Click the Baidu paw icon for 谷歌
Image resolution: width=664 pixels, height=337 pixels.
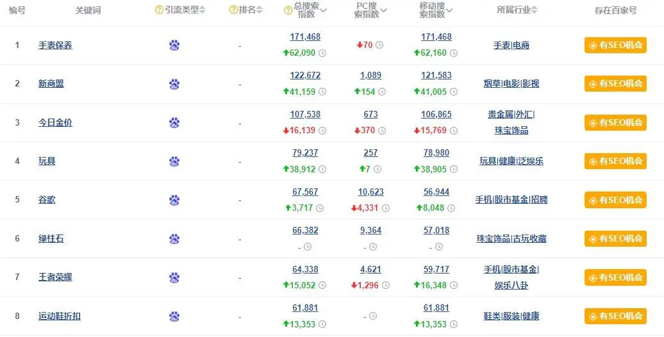[x=174, y=200]
